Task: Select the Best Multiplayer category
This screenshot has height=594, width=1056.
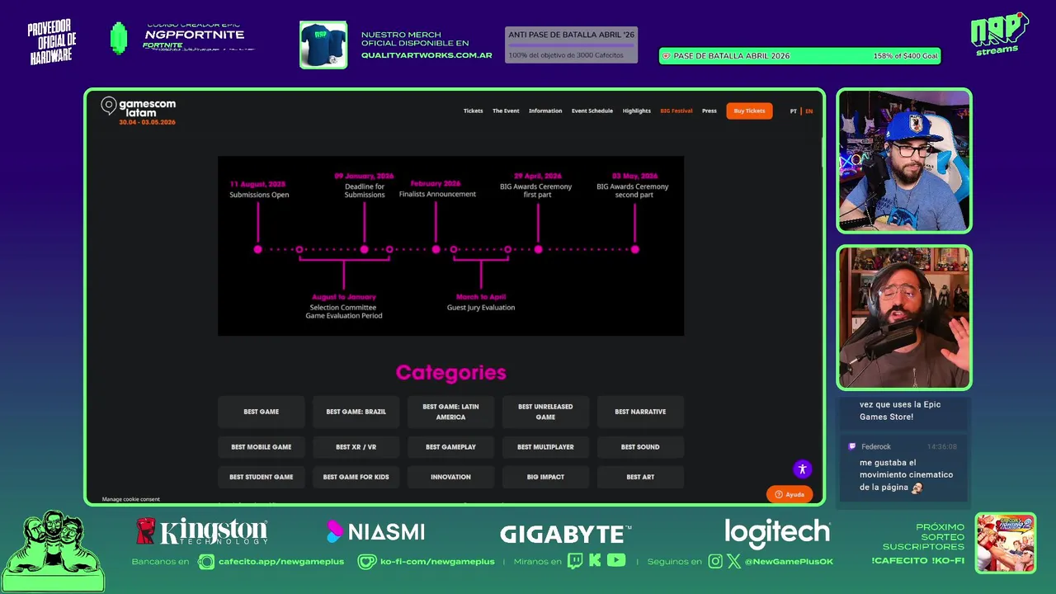Action: tap(545, 447)
